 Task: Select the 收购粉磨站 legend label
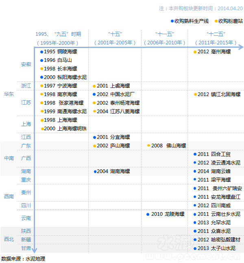tap(231, 21)
